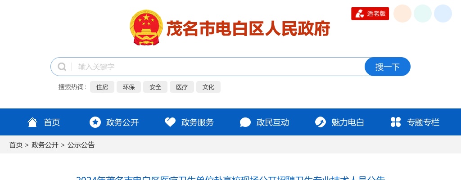Click the 搜一下 search button
Image resolution: width=461 pixels, height=180 pixels.
[x=388, y=67]
